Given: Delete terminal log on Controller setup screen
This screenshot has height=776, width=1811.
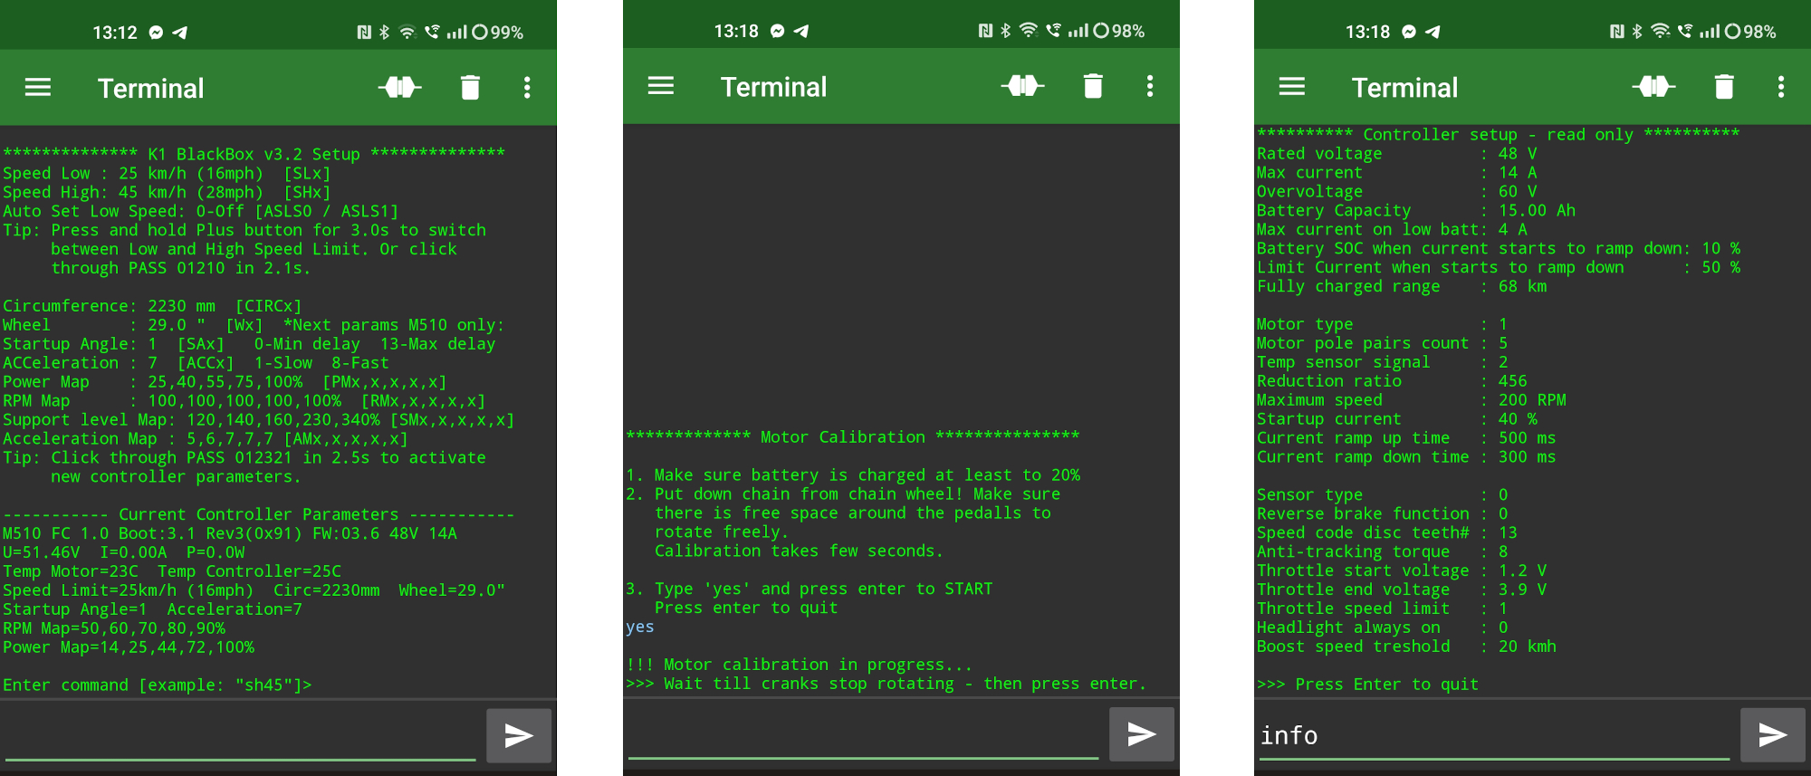Looking at the screenshot, I should (1724, 87).
